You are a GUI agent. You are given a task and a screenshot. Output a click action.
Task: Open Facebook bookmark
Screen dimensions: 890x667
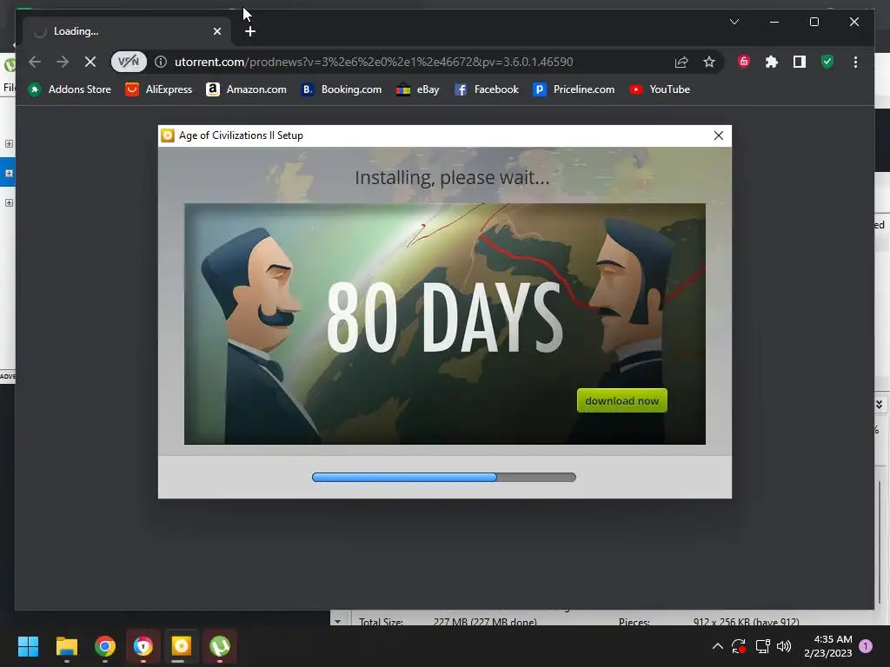(487, 89)
